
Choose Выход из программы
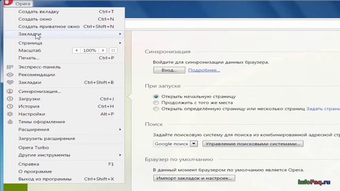(x=64, y=179)
